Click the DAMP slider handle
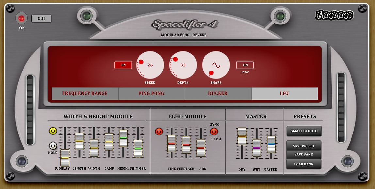Viewport: 375px width, 189px height. (109, 142)
